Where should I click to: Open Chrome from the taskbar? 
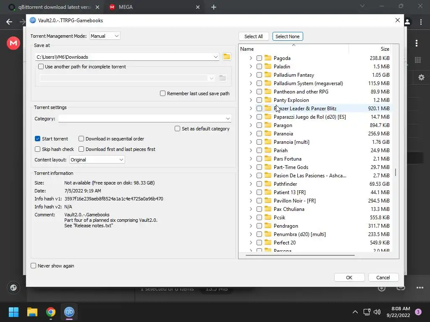(51, 312)
